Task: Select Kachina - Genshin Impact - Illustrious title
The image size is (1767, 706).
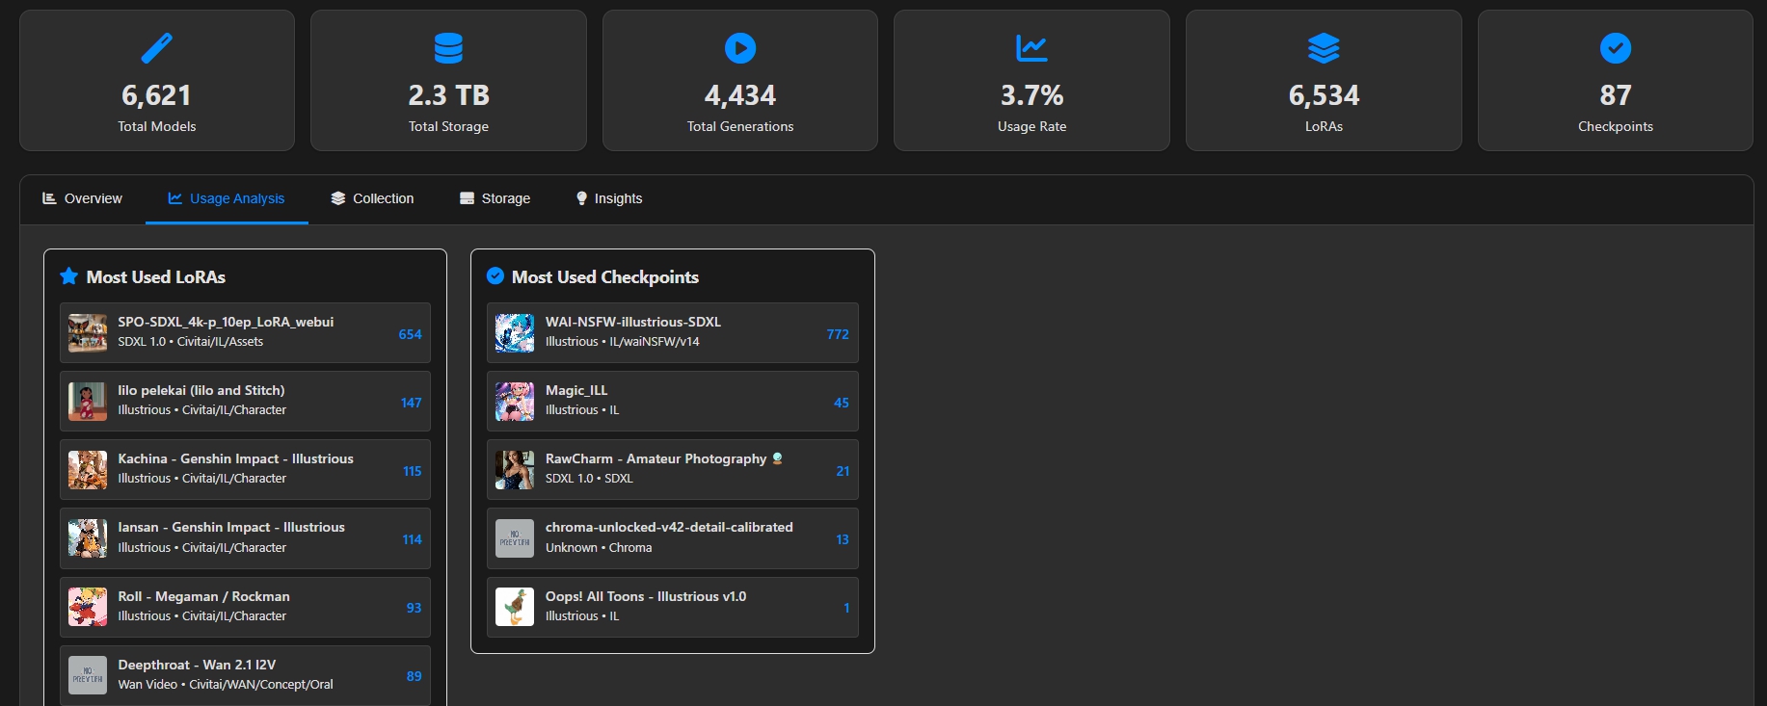Action: coord(235,458)
